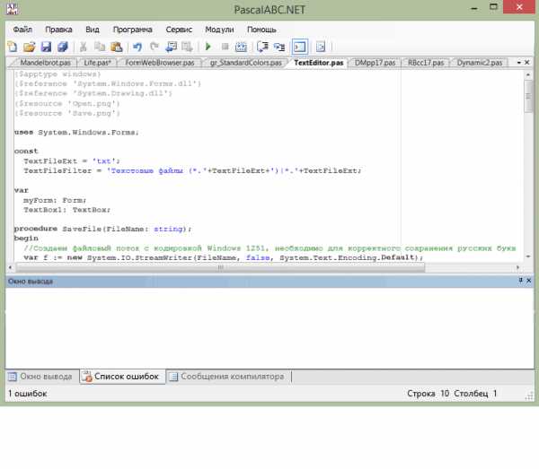Open the Правка menu
539x469 pixels.
(x=58, y=30)
